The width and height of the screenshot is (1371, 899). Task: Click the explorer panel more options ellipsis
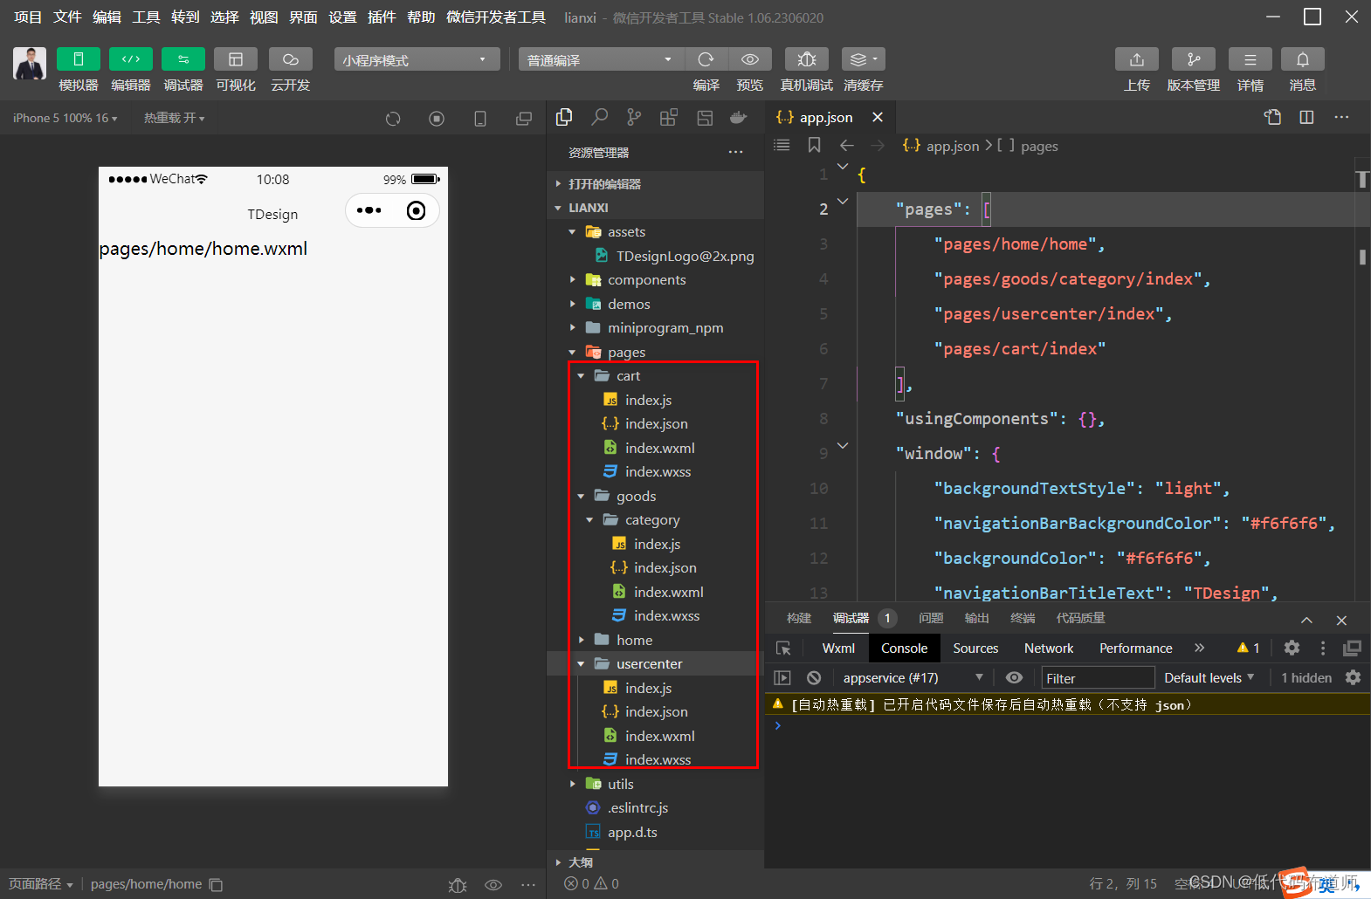click(x=736, y=152)
